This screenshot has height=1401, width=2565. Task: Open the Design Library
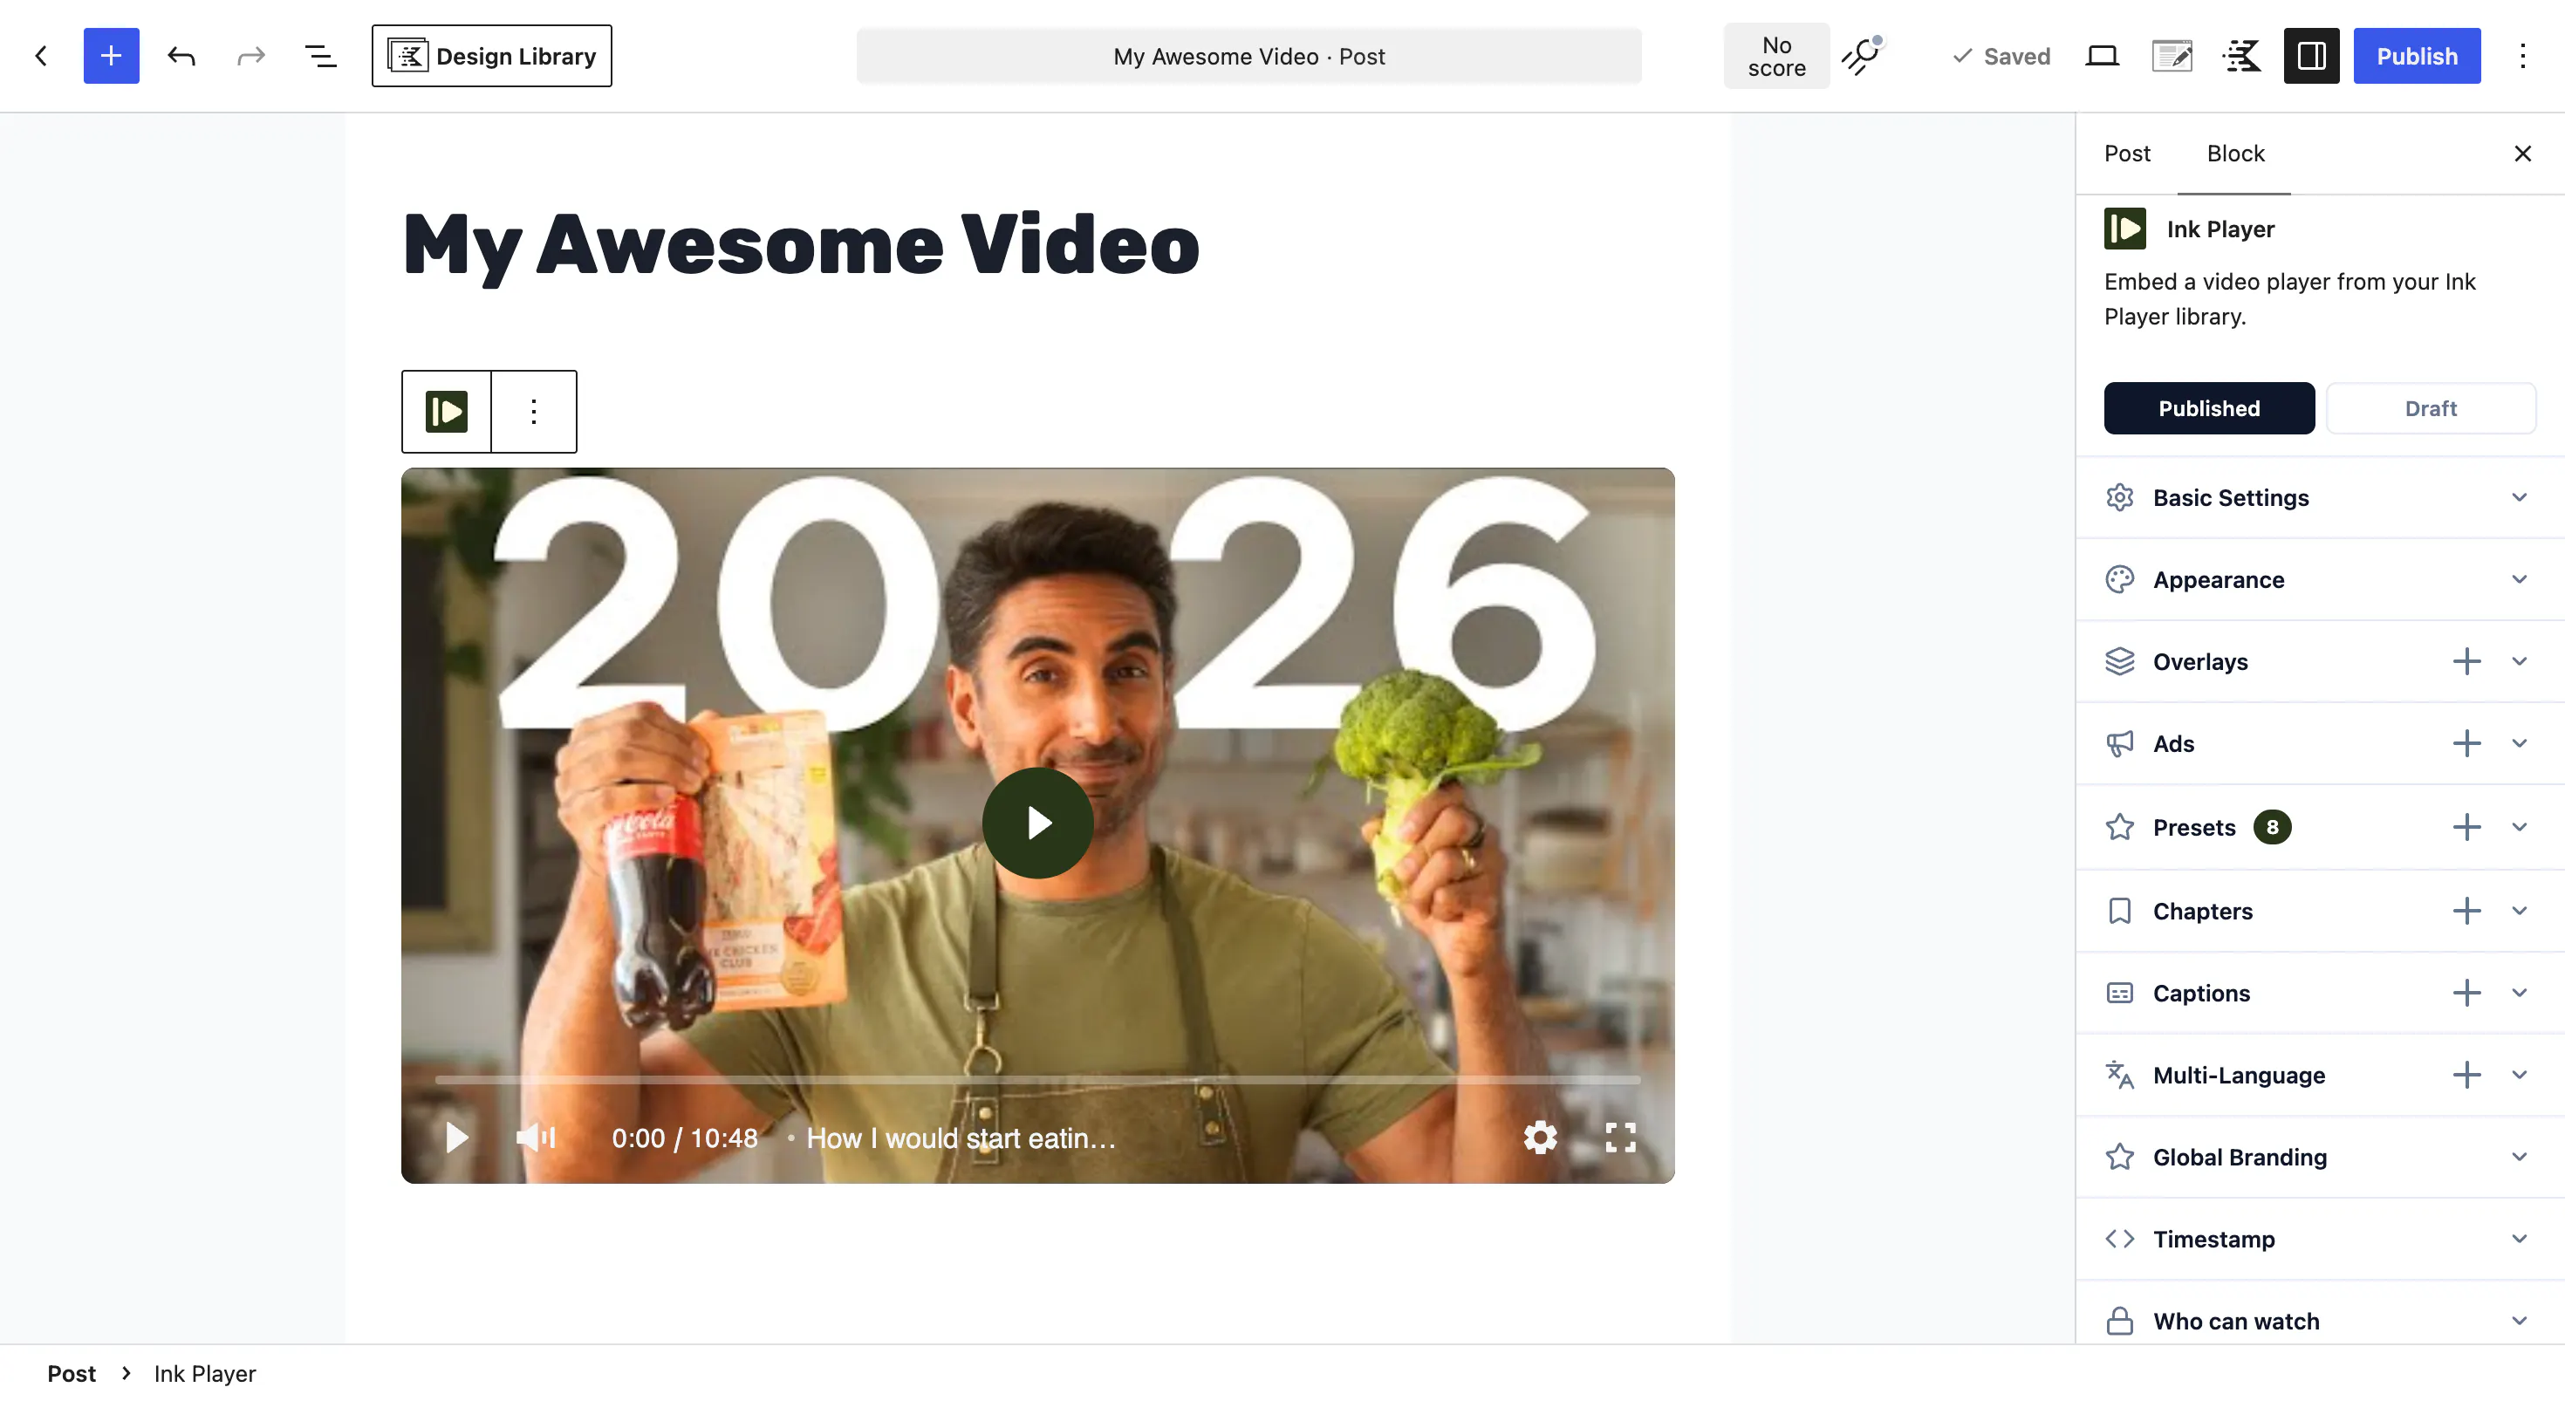coord(492,56)
